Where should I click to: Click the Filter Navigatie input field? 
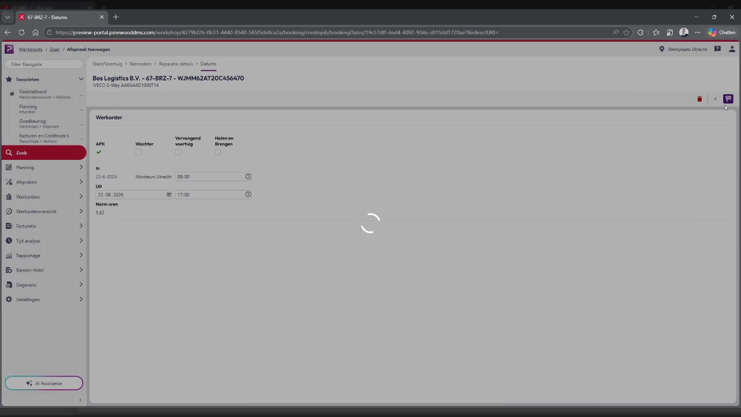tap(44, 64)
